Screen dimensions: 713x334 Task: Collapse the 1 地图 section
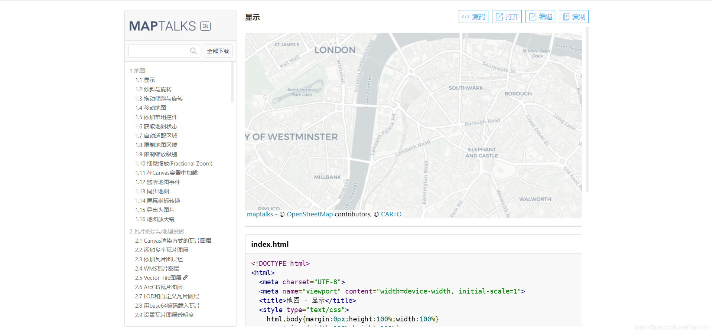click(137, 71)
